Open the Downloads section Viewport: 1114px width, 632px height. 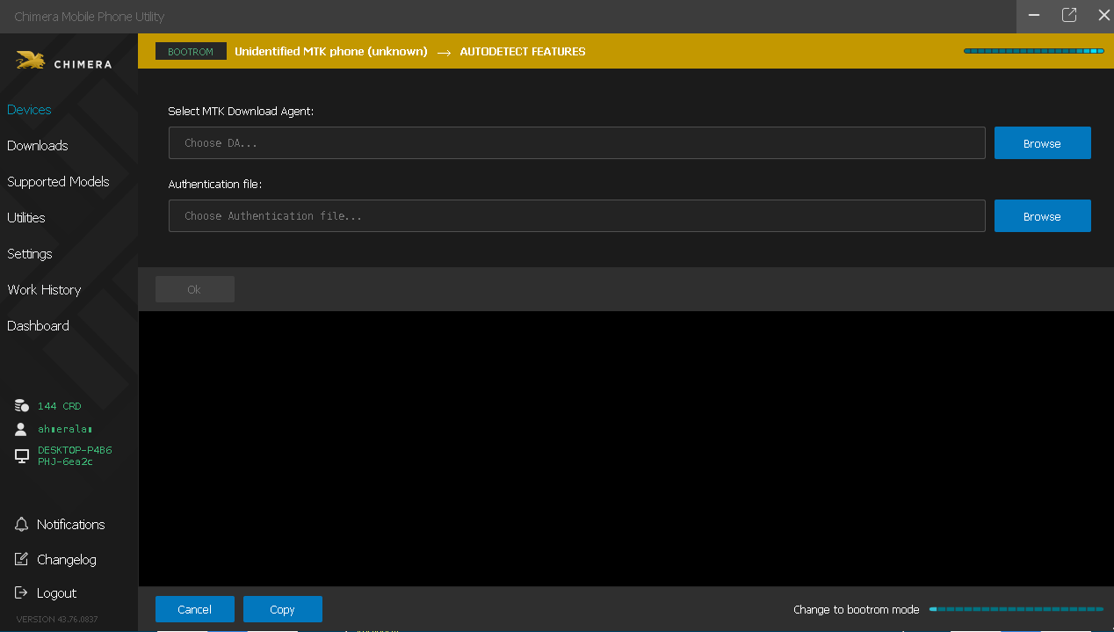(38, 146)
